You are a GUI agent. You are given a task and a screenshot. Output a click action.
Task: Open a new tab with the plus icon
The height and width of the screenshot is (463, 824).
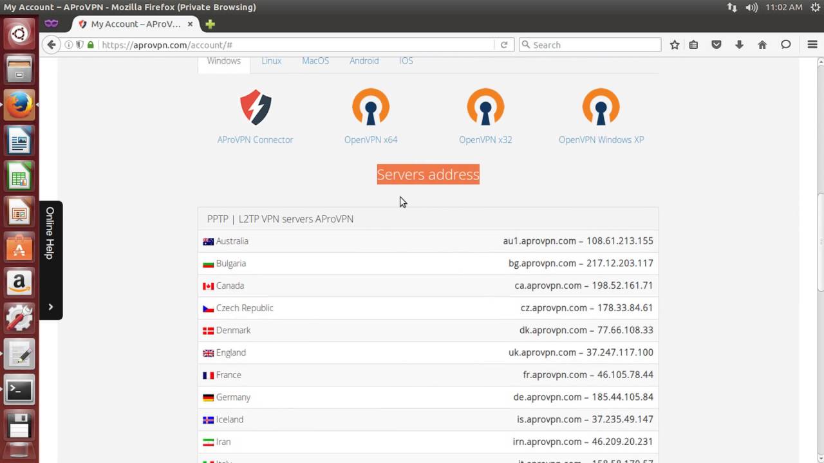coord(210,24)
